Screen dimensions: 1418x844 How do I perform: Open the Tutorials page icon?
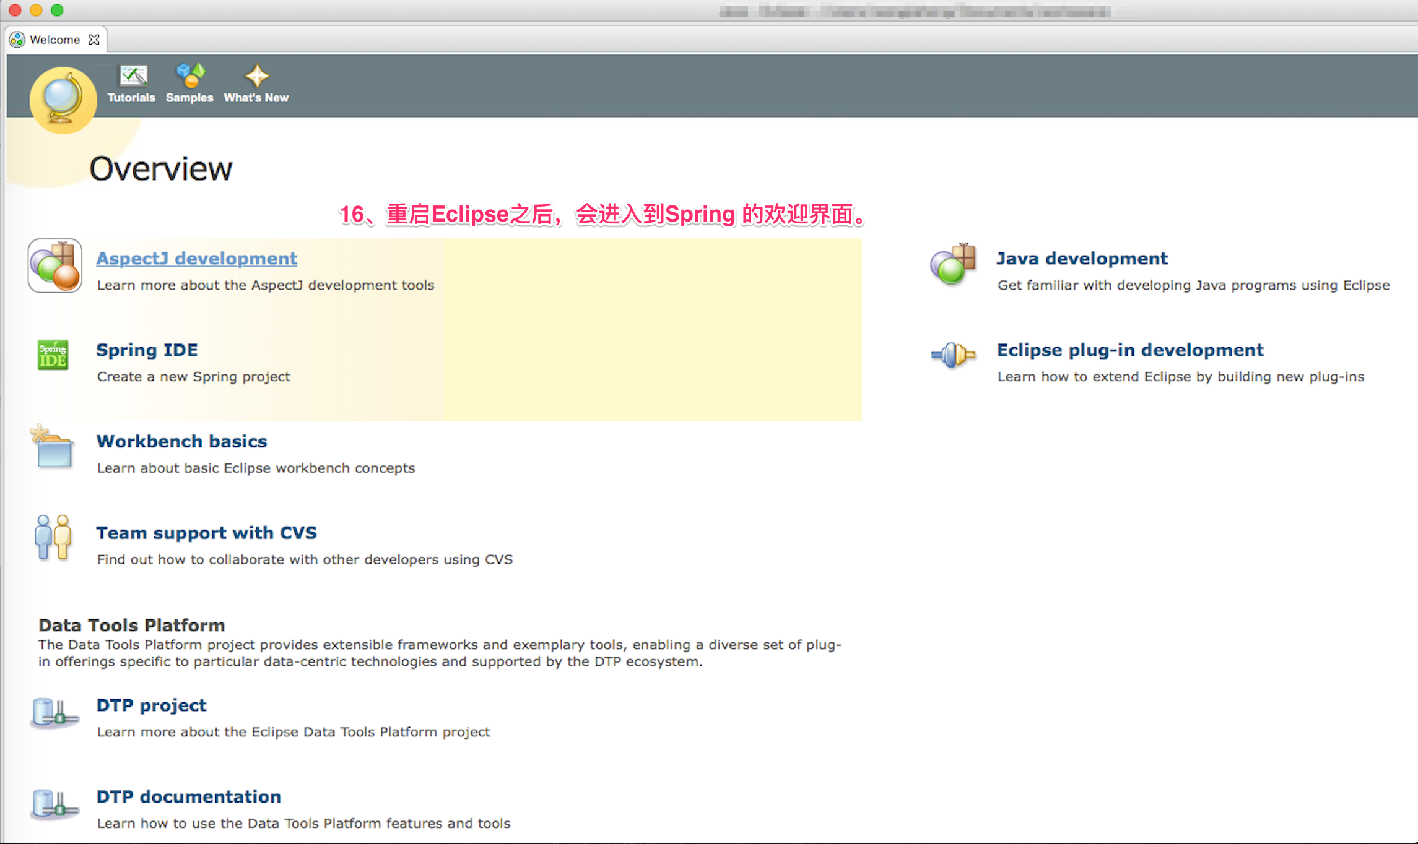[x=133, y=75]
